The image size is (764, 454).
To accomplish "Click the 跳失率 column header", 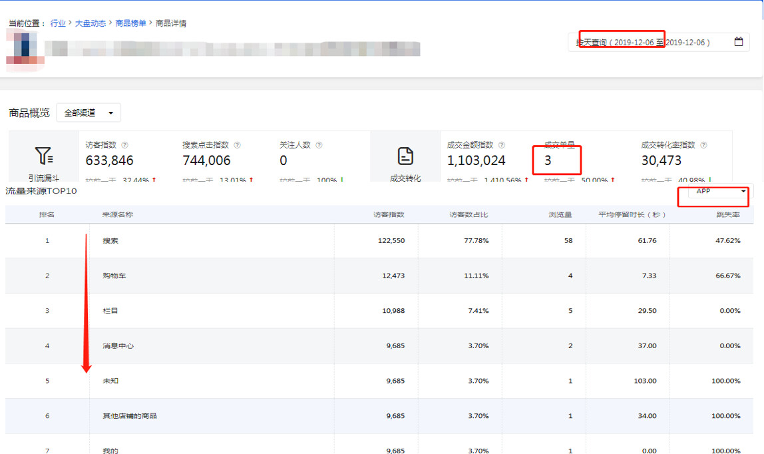I will [x=728, y=215].
